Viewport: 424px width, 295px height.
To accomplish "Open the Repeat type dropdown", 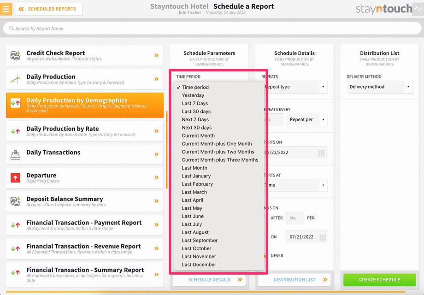I will [295, 87].
